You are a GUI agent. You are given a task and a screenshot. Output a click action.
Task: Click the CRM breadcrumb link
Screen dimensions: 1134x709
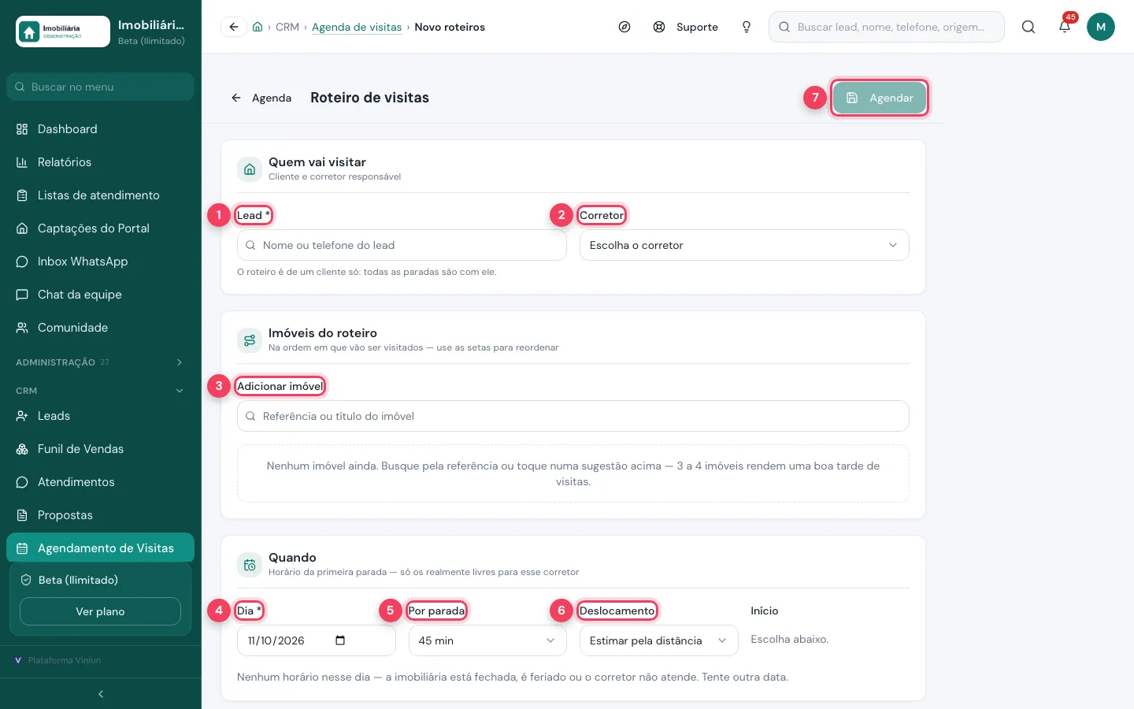coord(287,27)
